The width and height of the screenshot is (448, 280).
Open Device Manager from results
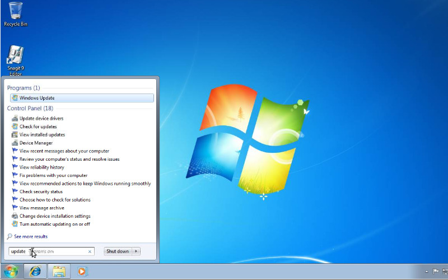point(36,143)
